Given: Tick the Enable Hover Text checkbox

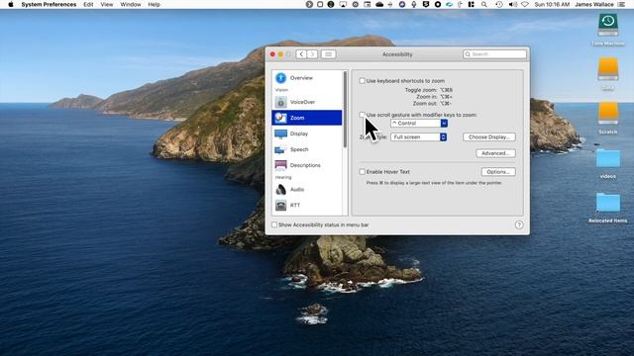Looking at the screenshot, I should point(362,171).
